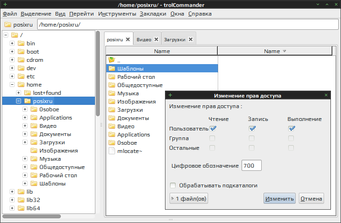
Task: Click the Загрузки folder icon in file list
Action: 112,110
